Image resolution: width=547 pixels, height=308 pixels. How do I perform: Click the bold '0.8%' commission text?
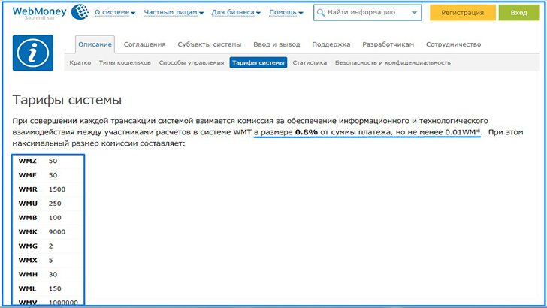pos(307,132)
